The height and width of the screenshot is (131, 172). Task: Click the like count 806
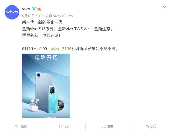pyautogui.click(x=153, y=126)
